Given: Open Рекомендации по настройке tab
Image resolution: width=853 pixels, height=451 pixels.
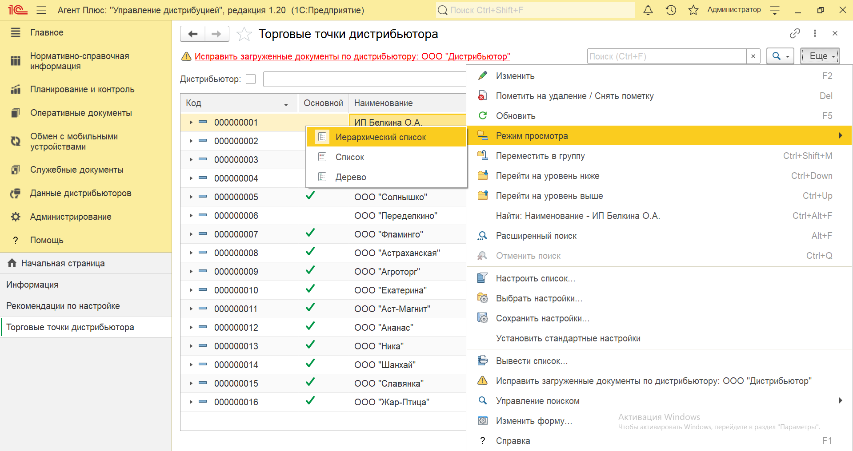Looking at the screenshot, I should 86,306.
